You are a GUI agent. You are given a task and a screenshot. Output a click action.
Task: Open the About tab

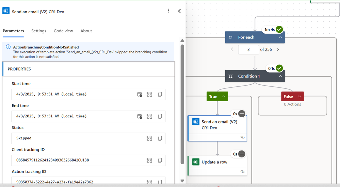pos(86,31)
